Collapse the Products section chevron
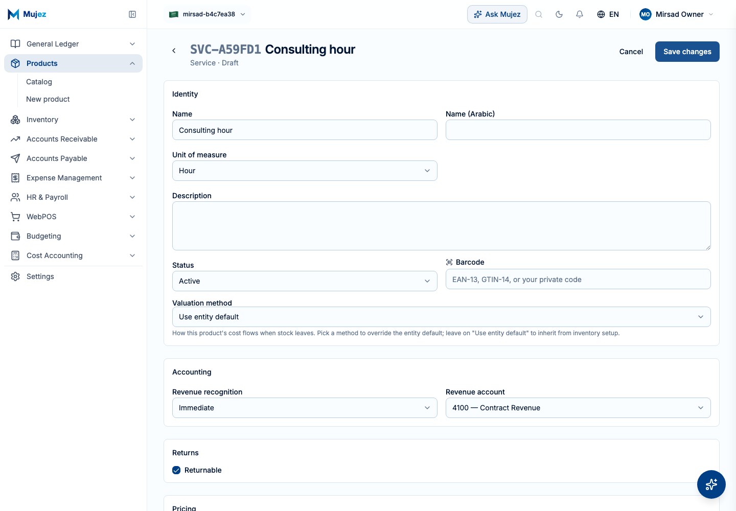The image size is (736, 511). (x=132, y=63)
